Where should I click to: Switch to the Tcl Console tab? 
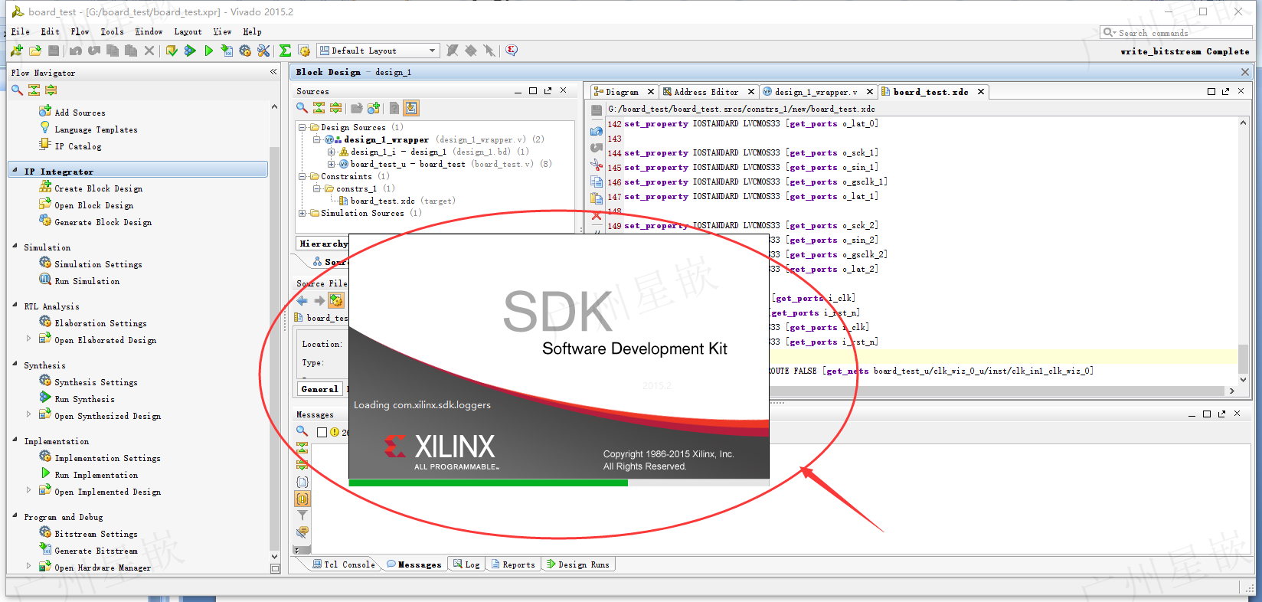coord(343,564)
